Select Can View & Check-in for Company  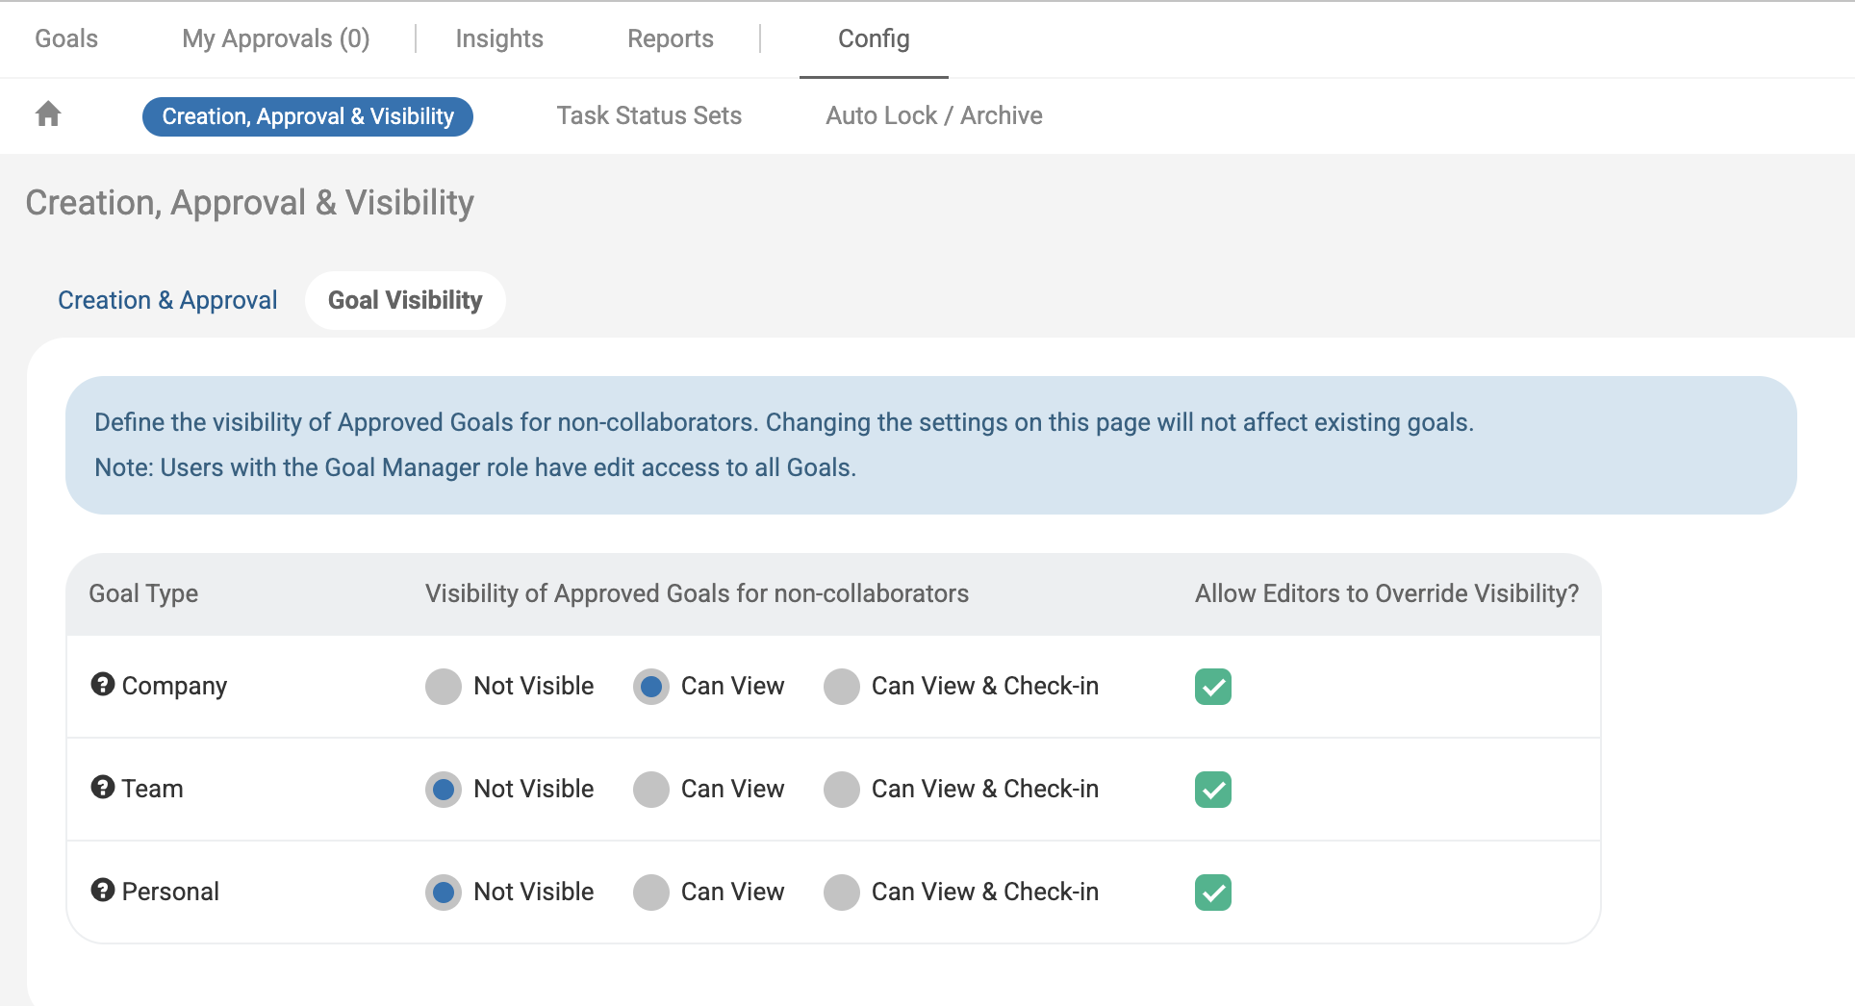pos(842,687)
